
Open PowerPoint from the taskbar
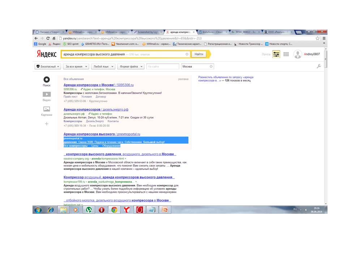[165, 209]
